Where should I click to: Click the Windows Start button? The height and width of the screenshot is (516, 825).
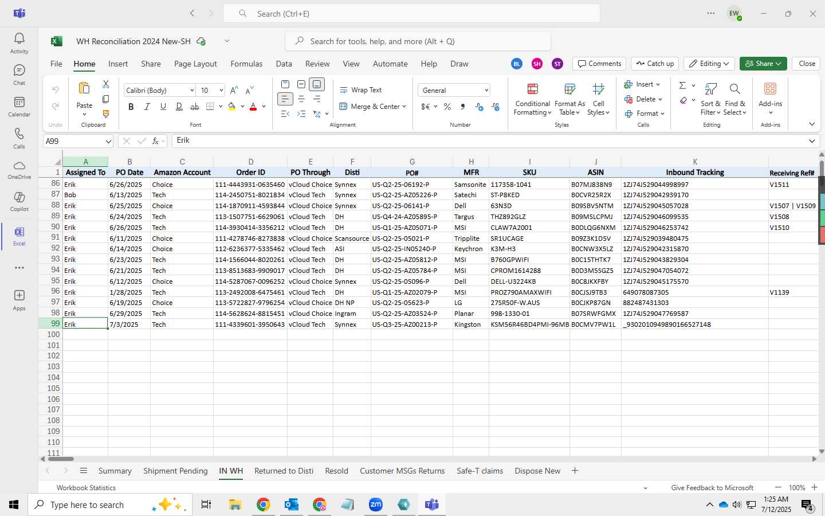(x=14, y=505)
